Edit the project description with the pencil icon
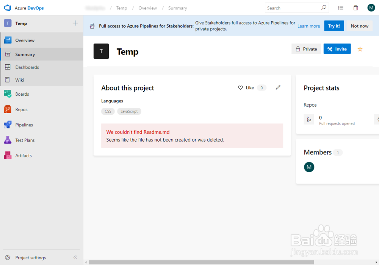 tap(278, 87)
